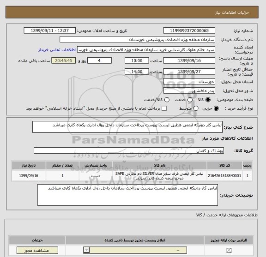Select the response deadline date 1399/09/16 field
The height and width of the screenshot is (257, 266).
tap(189, 61)
